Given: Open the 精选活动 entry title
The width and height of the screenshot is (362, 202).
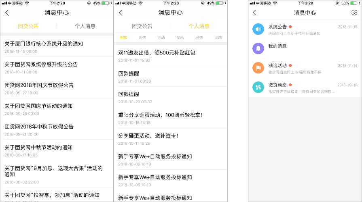Looking at the screenshot, I should pyautogui.click(x=277, y=66).
